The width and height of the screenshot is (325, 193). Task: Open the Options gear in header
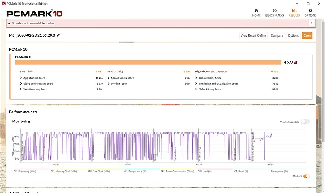point(310,13)
